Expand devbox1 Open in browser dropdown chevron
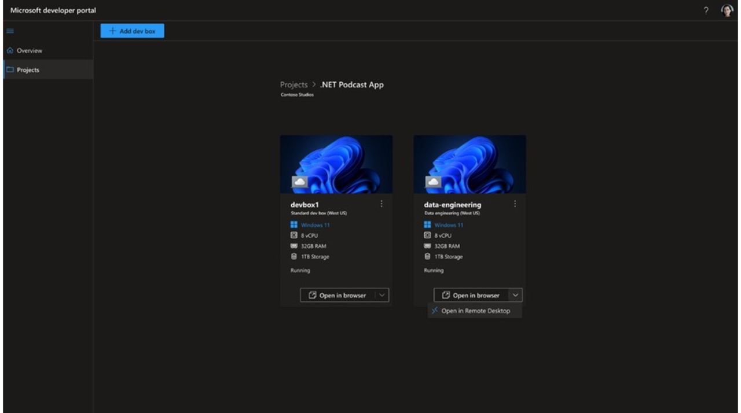Viewport: 741px width, 413px height. [x=383, y=295]
